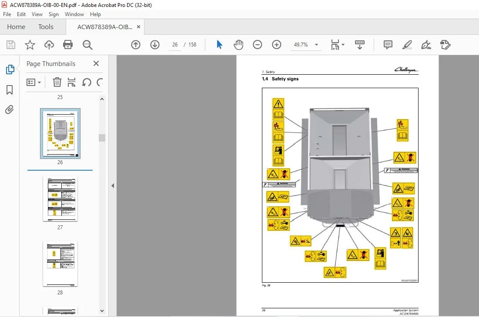
Task: Click the 'Page Thumbnails' panel title
Action: pos(51,64)
